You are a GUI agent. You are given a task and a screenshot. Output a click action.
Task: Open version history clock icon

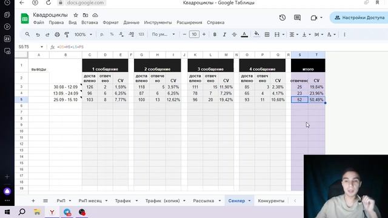[283, 18]
